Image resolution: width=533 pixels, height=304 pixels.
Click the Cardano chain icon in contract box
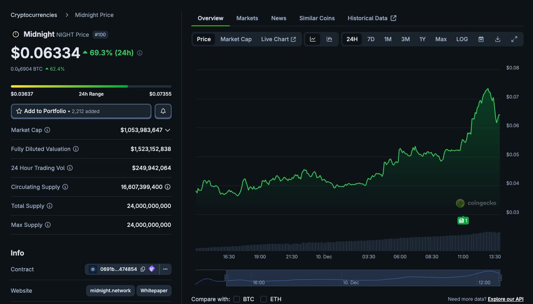point(93,269)
